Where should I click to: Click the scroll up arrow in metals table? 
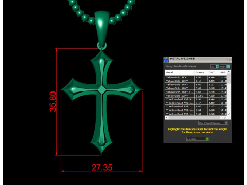click(x=228, y=72)
